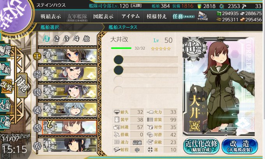The height and width of the screenshot is (159, 265).
Task: Select the 他 other ships tab
Action: (86, 39)
